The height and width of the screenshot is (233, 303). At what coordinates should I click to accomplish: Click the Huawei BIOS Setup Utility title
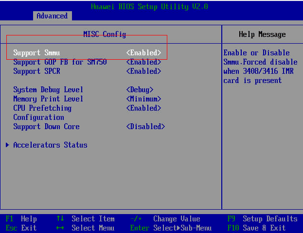(x=150, y=7)
